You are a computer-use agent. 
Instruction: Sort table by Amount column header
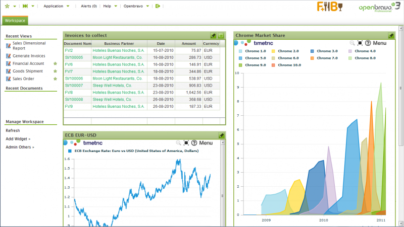tap(188, 44)
